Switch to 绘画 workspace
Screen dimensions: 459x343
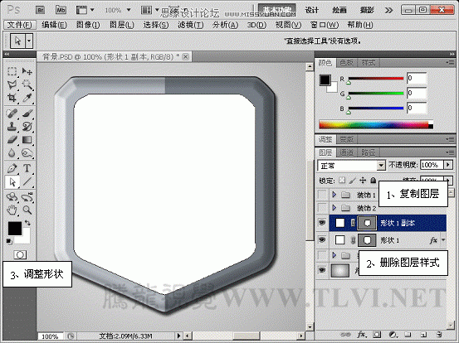339,11
